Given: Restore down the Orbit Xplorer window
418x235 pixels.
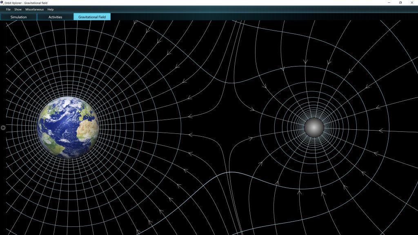Looking at the screenshot, I should (400, 3).
